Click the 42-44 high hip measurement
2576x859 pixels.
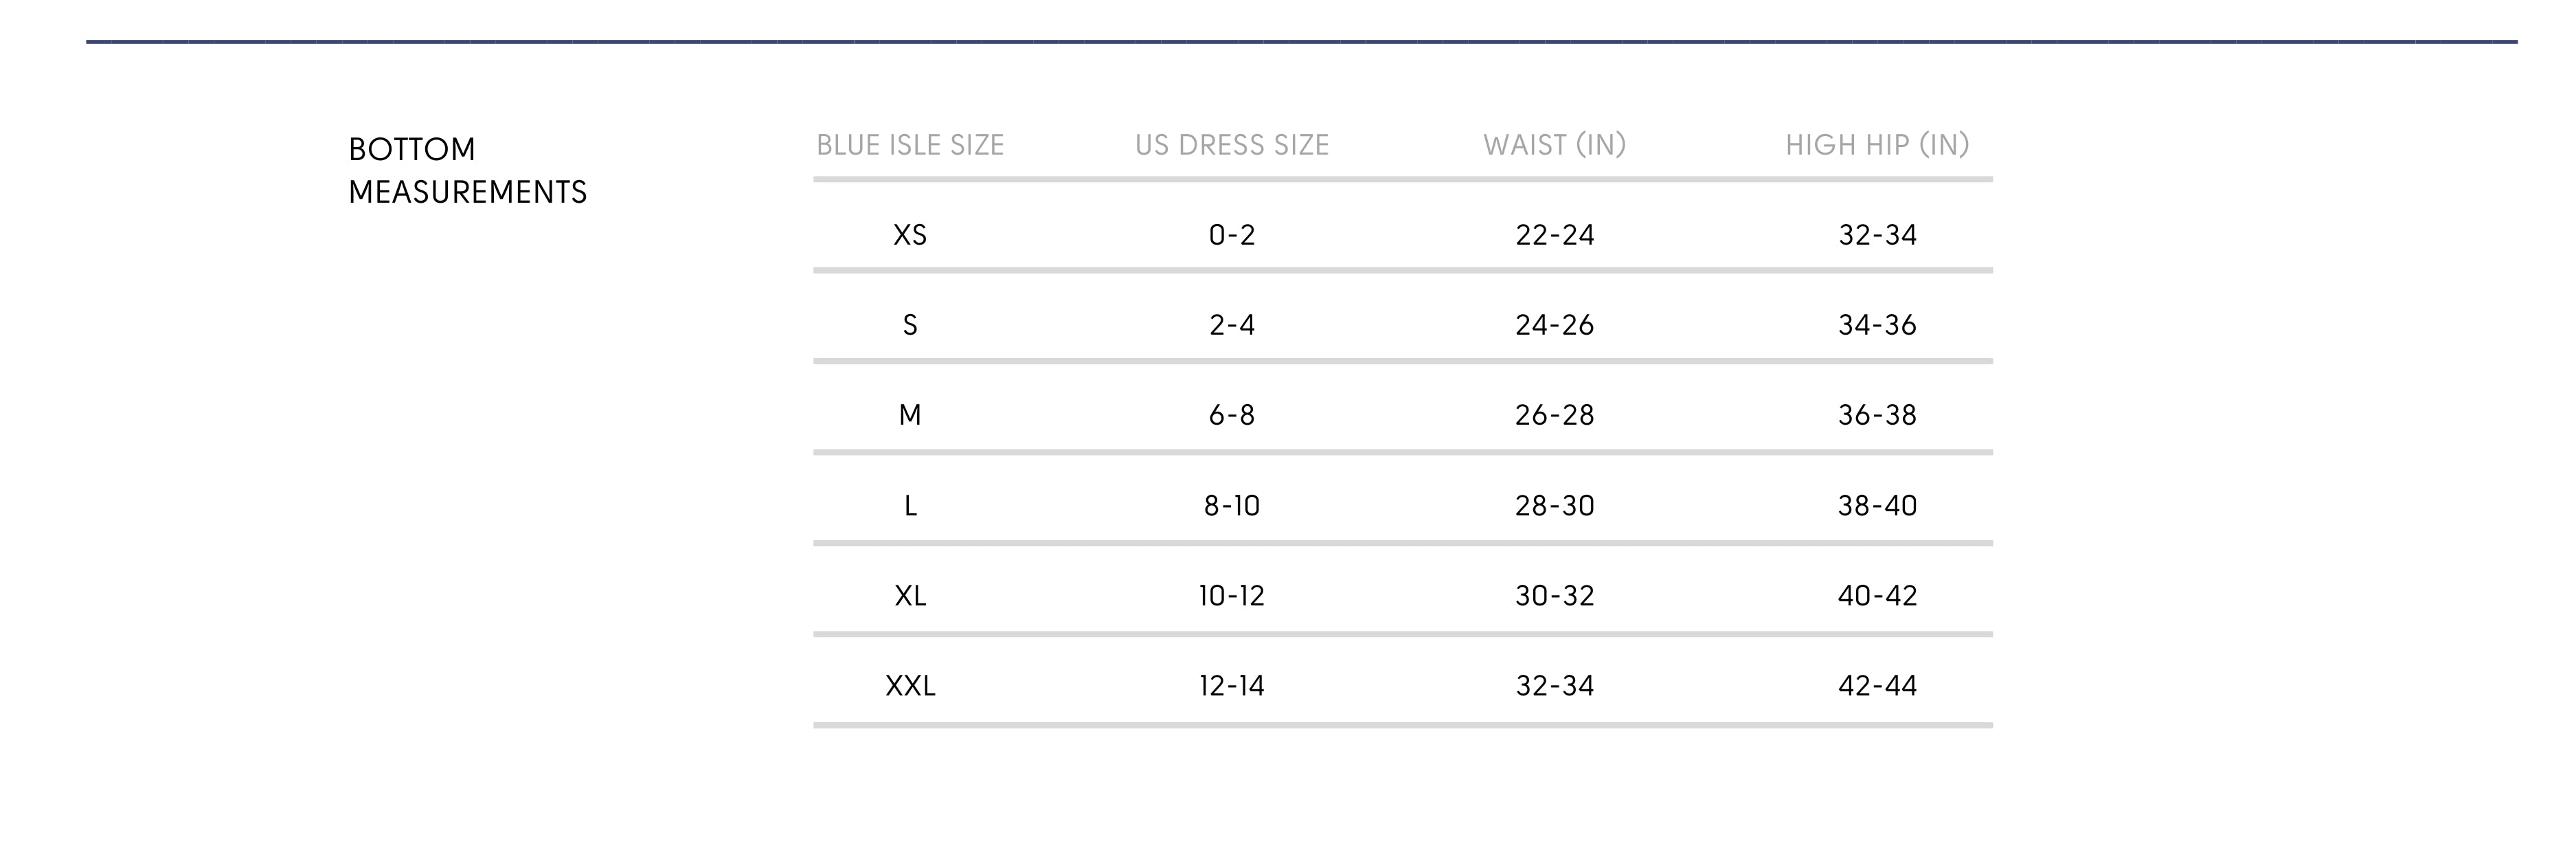coord(1877,686)
